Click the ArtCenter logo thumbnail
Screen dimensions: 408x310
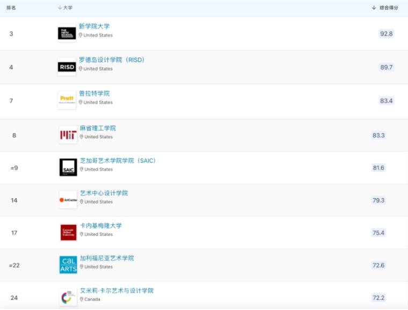pyautogui.click(x=68, y=200)
